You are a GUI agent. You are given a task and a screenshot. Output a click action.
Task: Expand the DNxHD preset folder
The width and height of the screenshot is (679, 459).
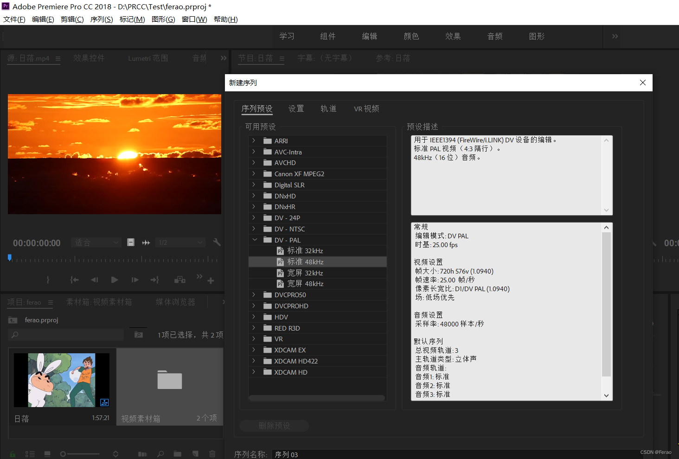pyautogui.click(x=254, y=196)
